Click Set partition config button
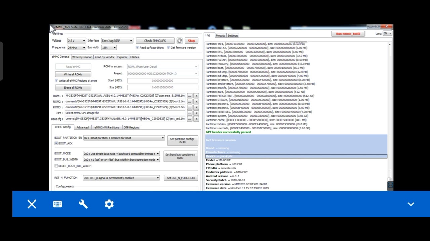This screenshot has height=241, width=430. (x=182, y=140)
